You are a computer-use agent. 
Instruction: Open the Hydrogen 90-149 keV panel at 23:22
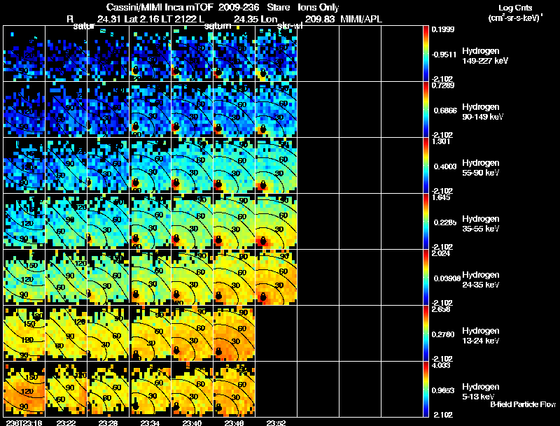coord(66,110)
